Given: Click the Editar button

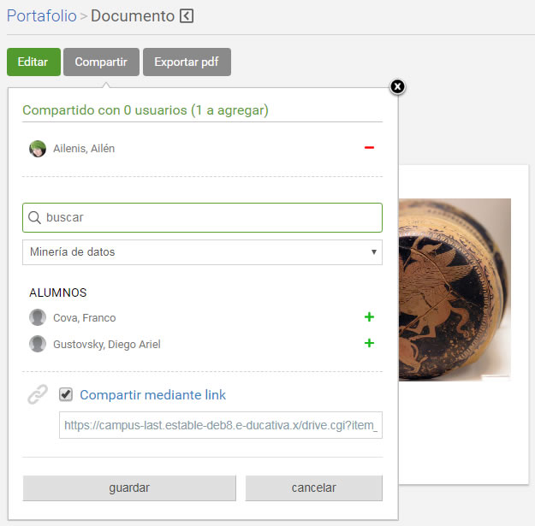Looking at the screenshot, I should pyautogui.click(x=33, y=62).
